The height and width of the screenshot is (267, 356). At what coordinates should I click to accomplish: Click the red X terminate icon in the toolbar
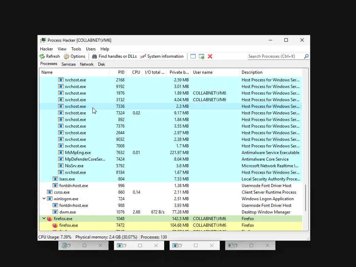click(210, 56)
